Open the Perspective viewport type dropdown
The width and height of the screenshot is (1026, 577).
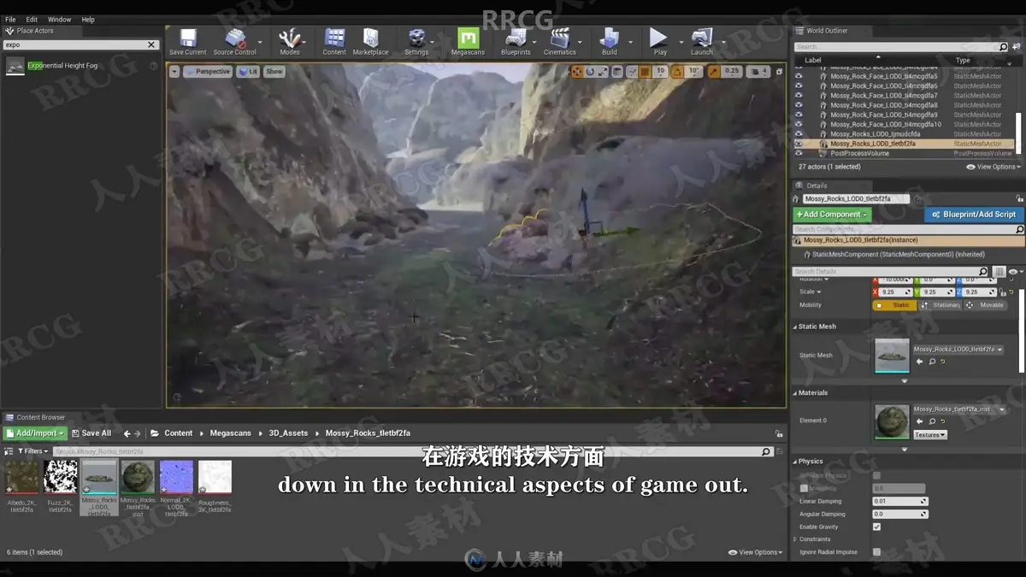click(x=207, y=72)
